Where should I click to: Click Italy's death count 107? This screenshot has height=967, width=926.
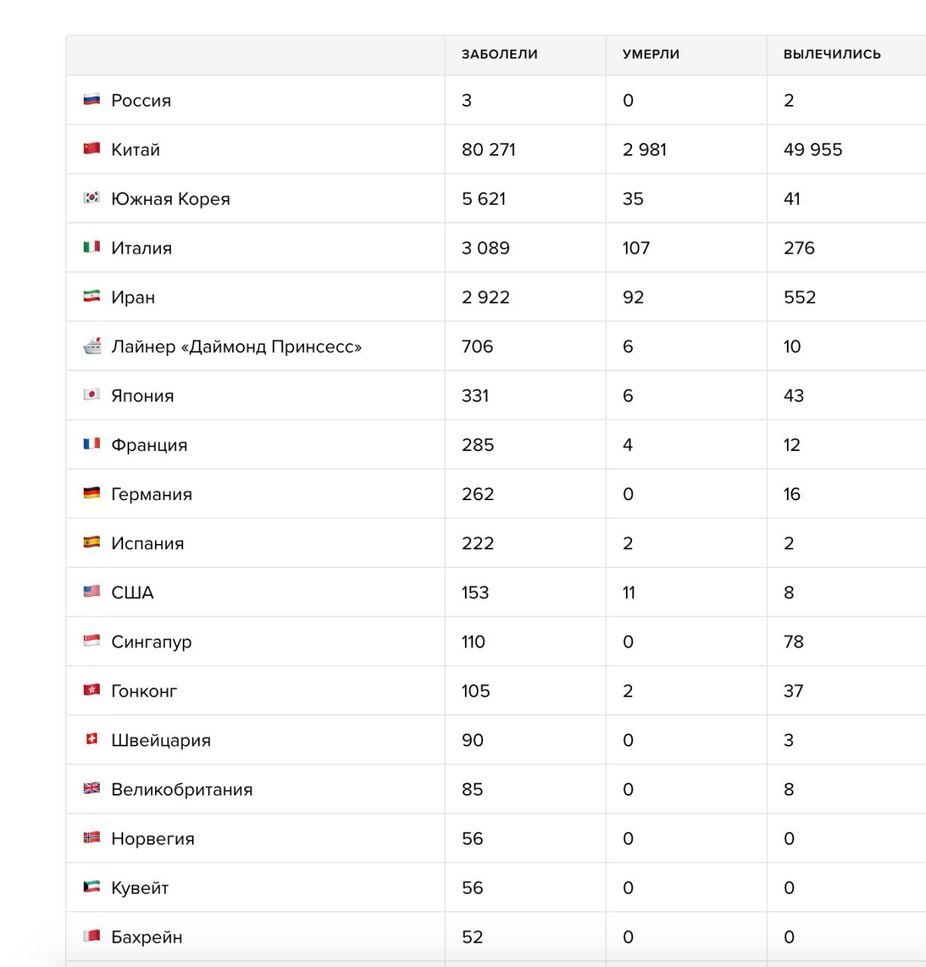[x=636, y=248]
